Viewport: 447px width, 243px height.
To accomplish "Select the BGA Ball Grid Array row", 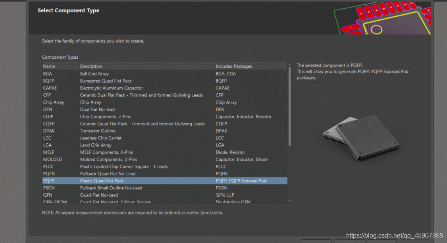I will [119, 74].
